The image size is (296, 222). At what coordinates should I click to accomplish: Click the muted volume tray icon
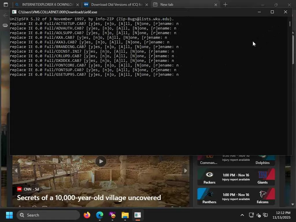click(x=259, y=215)
